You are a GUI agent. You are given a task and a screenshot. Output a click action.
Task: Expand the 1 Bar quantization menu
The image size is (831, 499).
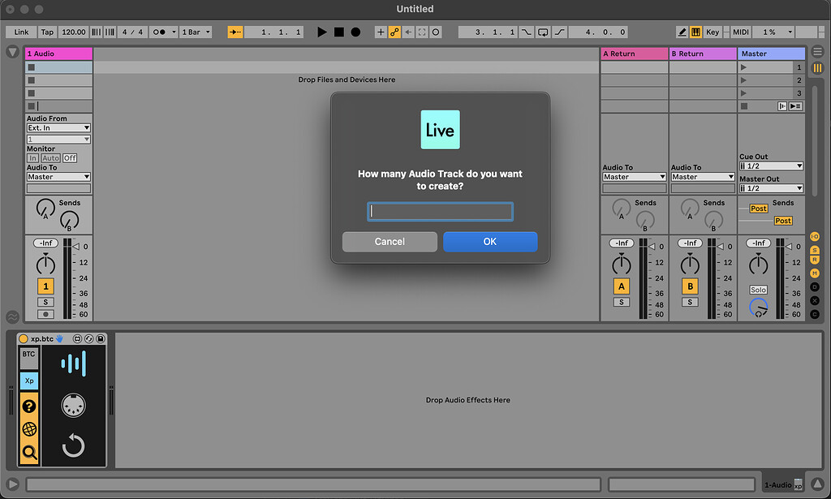click(196, 32)
